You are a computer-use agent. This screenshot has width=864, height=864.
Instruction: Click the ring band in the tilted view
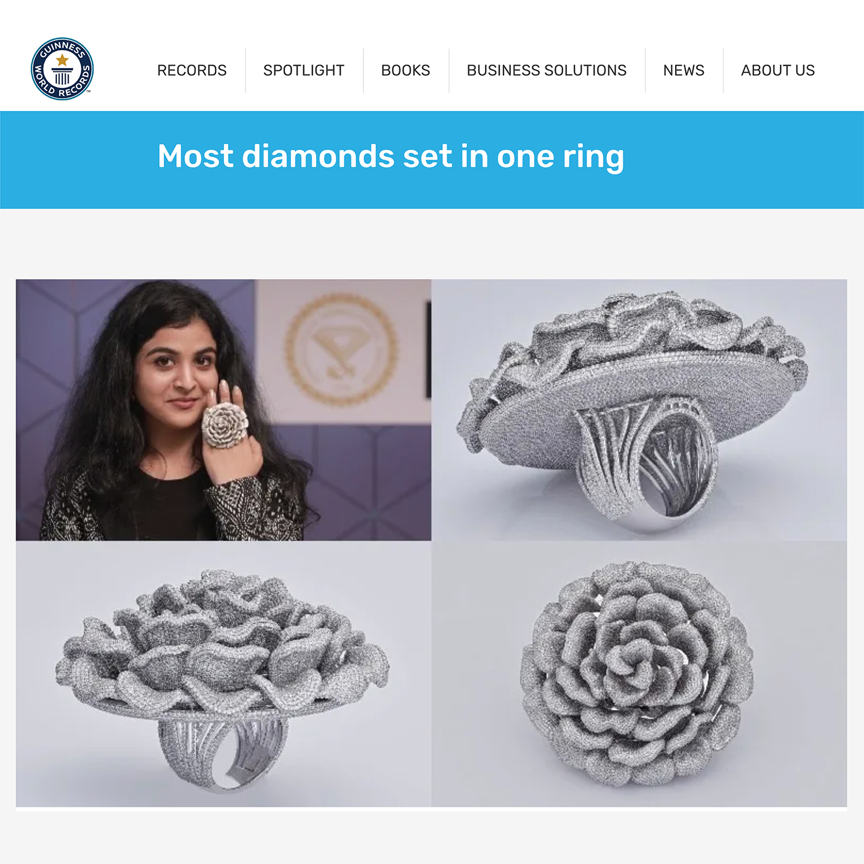tap(648, 461)
